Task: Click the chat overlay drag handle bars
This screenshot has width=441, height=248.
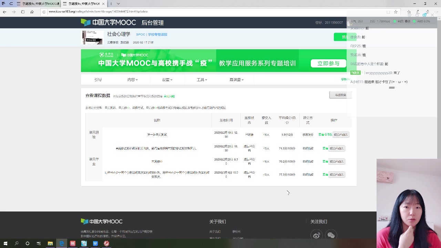Action: click(x=392, y=88)
